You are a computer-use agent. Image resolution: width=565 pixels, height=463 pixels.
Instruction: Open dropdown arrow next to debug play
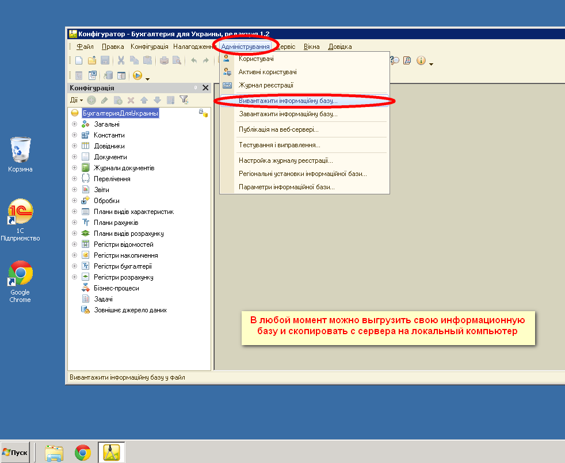click(147, 79)
